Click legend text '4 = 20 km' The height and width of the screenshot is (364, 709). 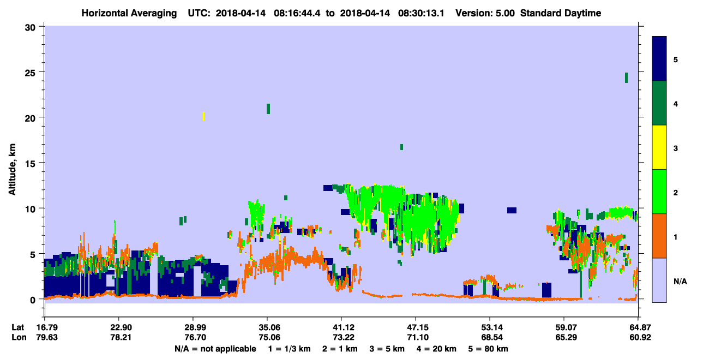pos(437,348)
